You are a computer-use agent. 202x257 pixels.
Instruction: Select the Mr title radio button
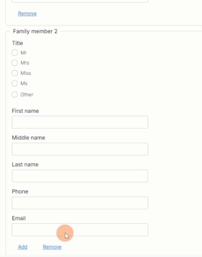coord(15,53)
